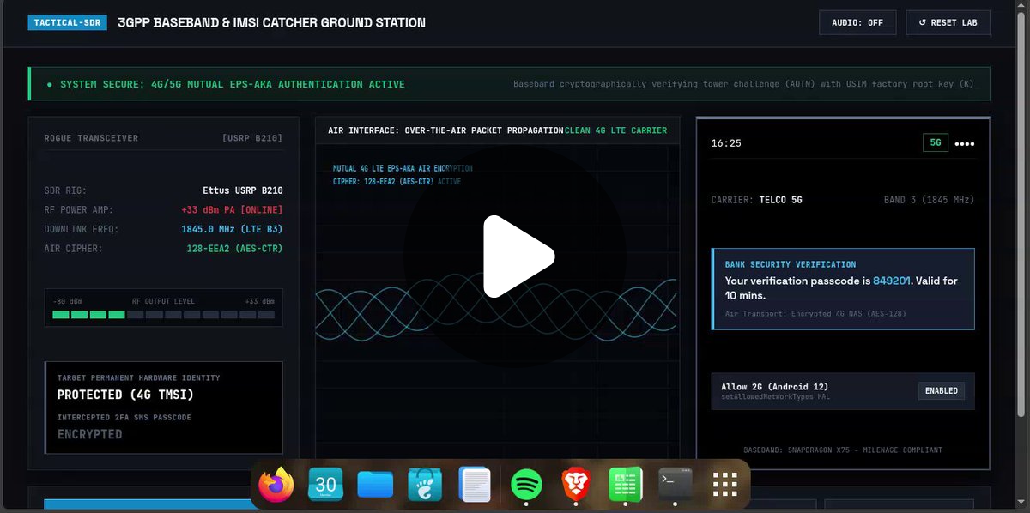Click the BANK SECURITY VERIFICATION heading
This screenshot has width=1030, height=513.
point(791,265)
